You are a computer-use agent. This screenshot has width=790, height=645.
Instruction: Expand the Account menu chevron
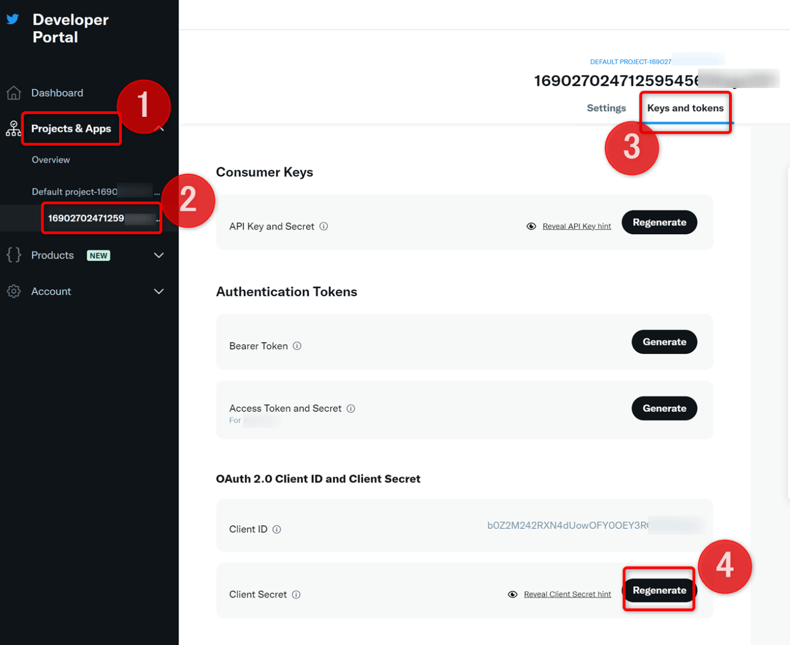point(159,291)
